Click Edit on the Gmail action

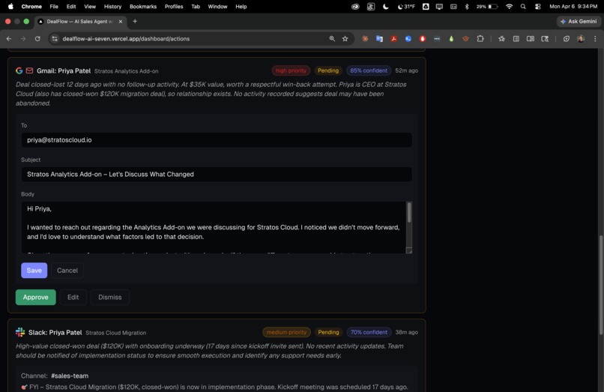(x=73, y=297)
